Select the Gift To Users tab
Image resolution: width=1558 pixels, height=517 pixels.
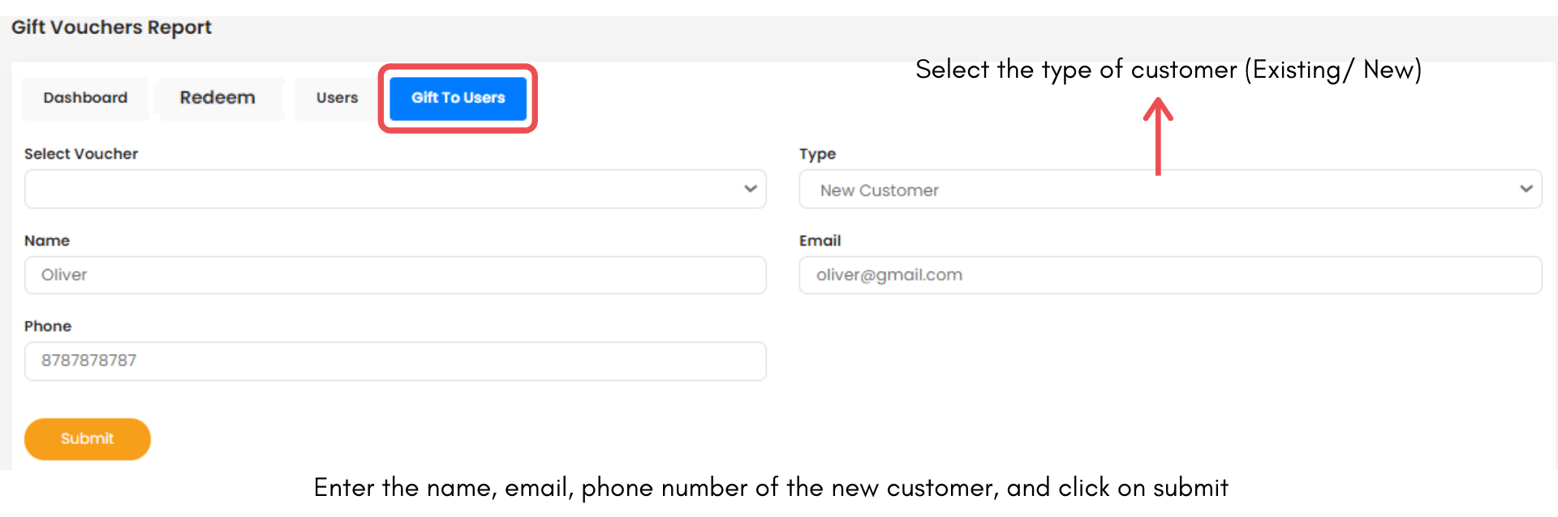458,98
